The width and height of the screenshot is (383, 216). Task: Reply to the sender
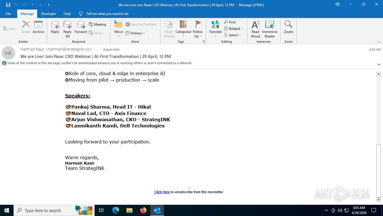pyautogui.click(x=55, y=27)
